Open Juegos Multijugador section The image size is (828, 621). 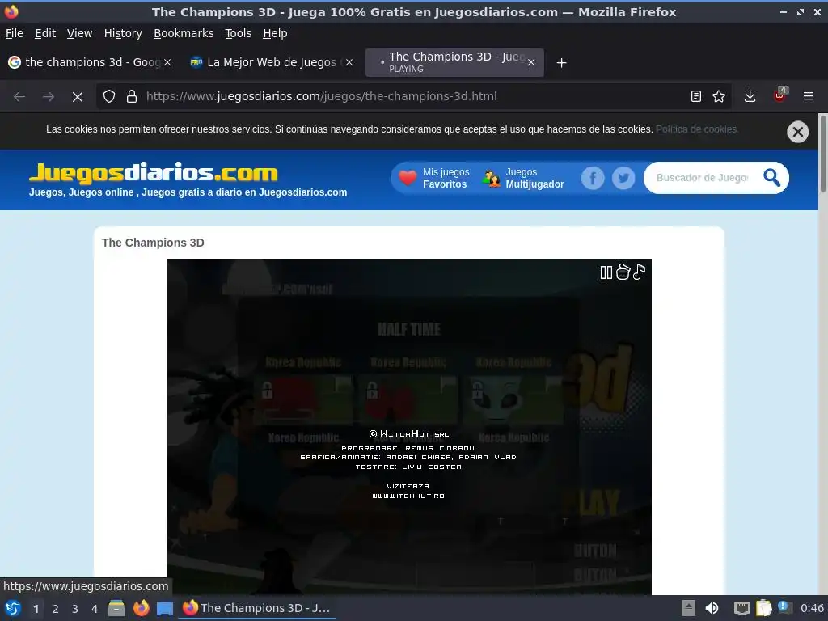523,179
